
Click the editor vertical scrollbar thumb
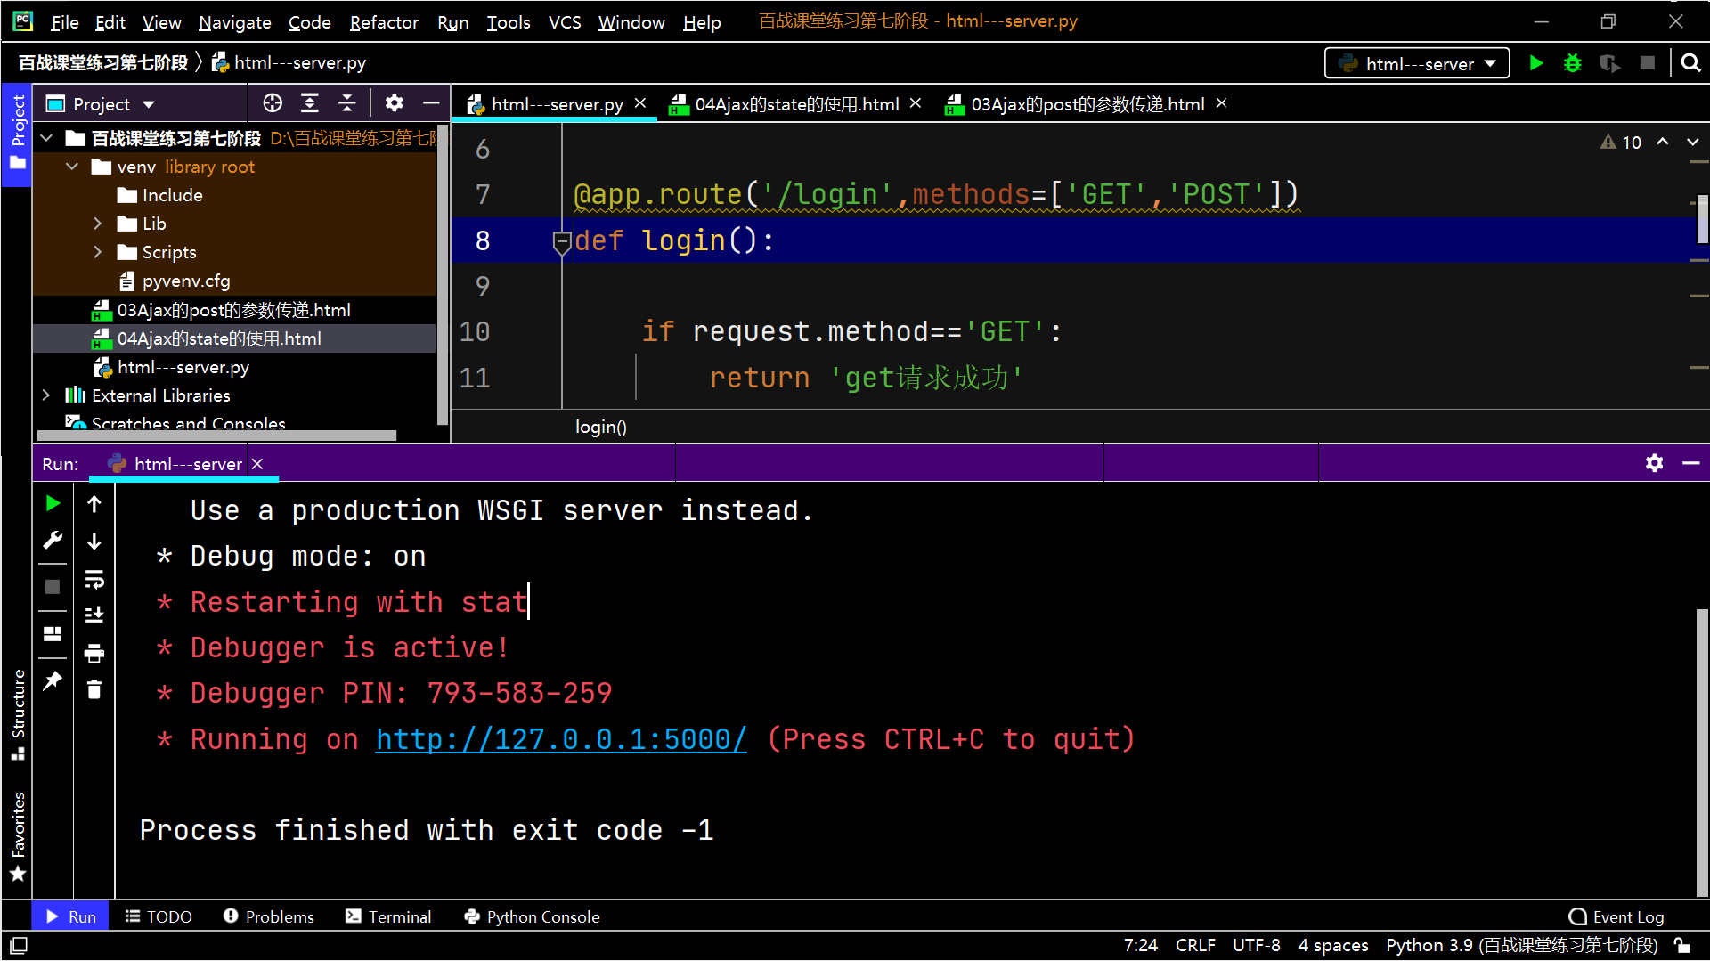(1702, 218)
